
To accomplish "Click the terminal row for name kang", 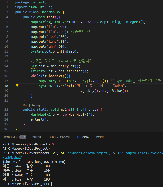I will point(26,175).
